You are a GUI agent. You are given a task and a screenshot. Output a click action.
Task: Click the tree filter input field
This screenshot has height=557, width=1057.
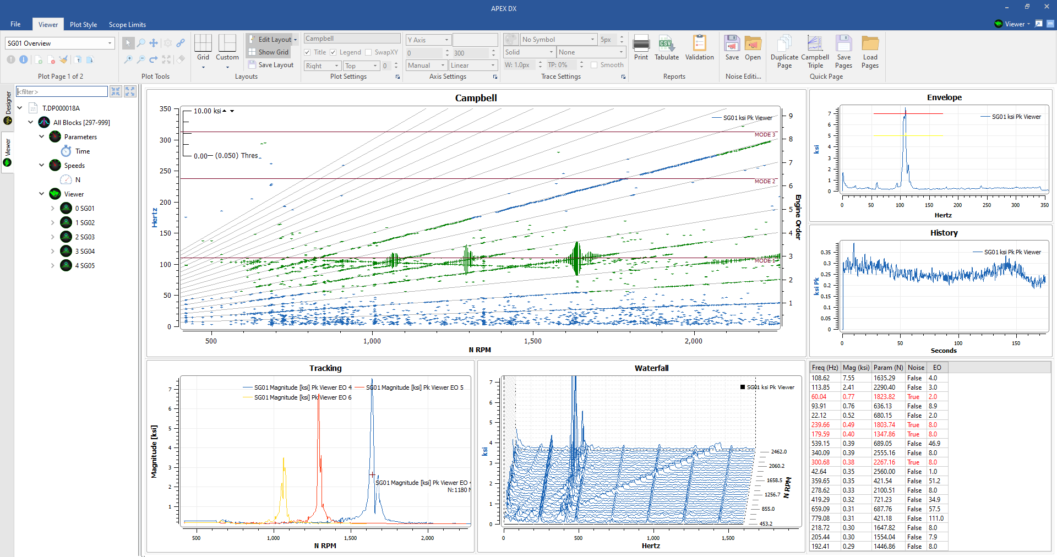click(62, 91)
